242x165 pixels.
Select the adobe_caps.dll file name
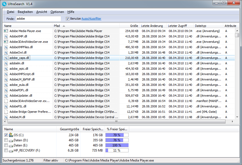pos(19,58)
